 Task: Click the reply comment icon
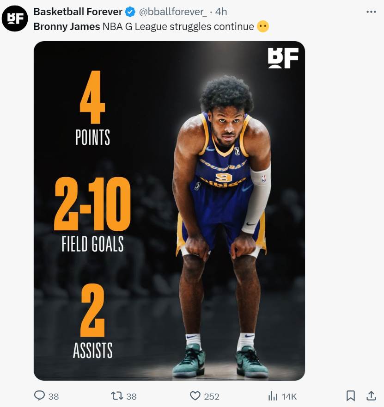(39, 396)
